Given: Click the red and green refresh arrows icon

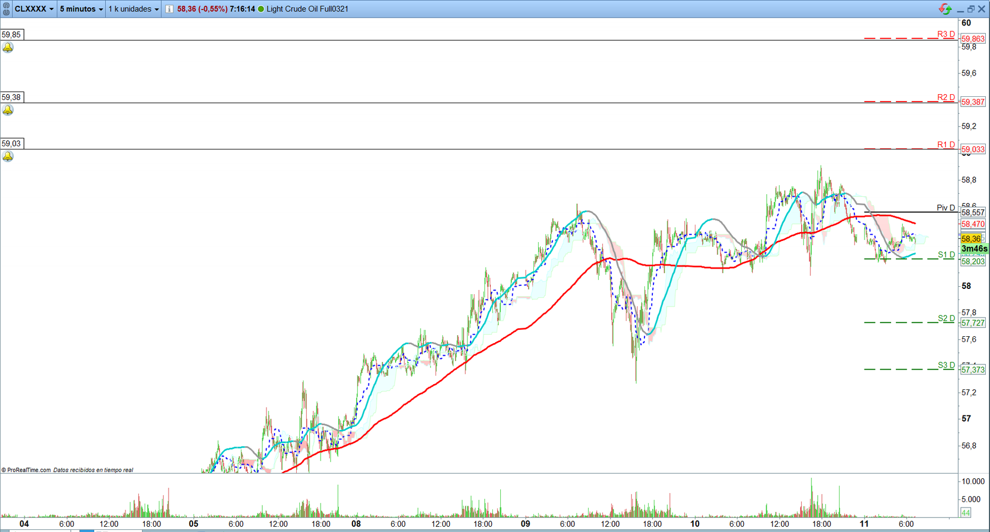Looking at the screenshot, I should (945, 9).
